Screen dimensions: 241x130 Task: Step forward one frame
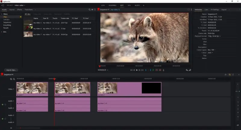pos(139,70)
